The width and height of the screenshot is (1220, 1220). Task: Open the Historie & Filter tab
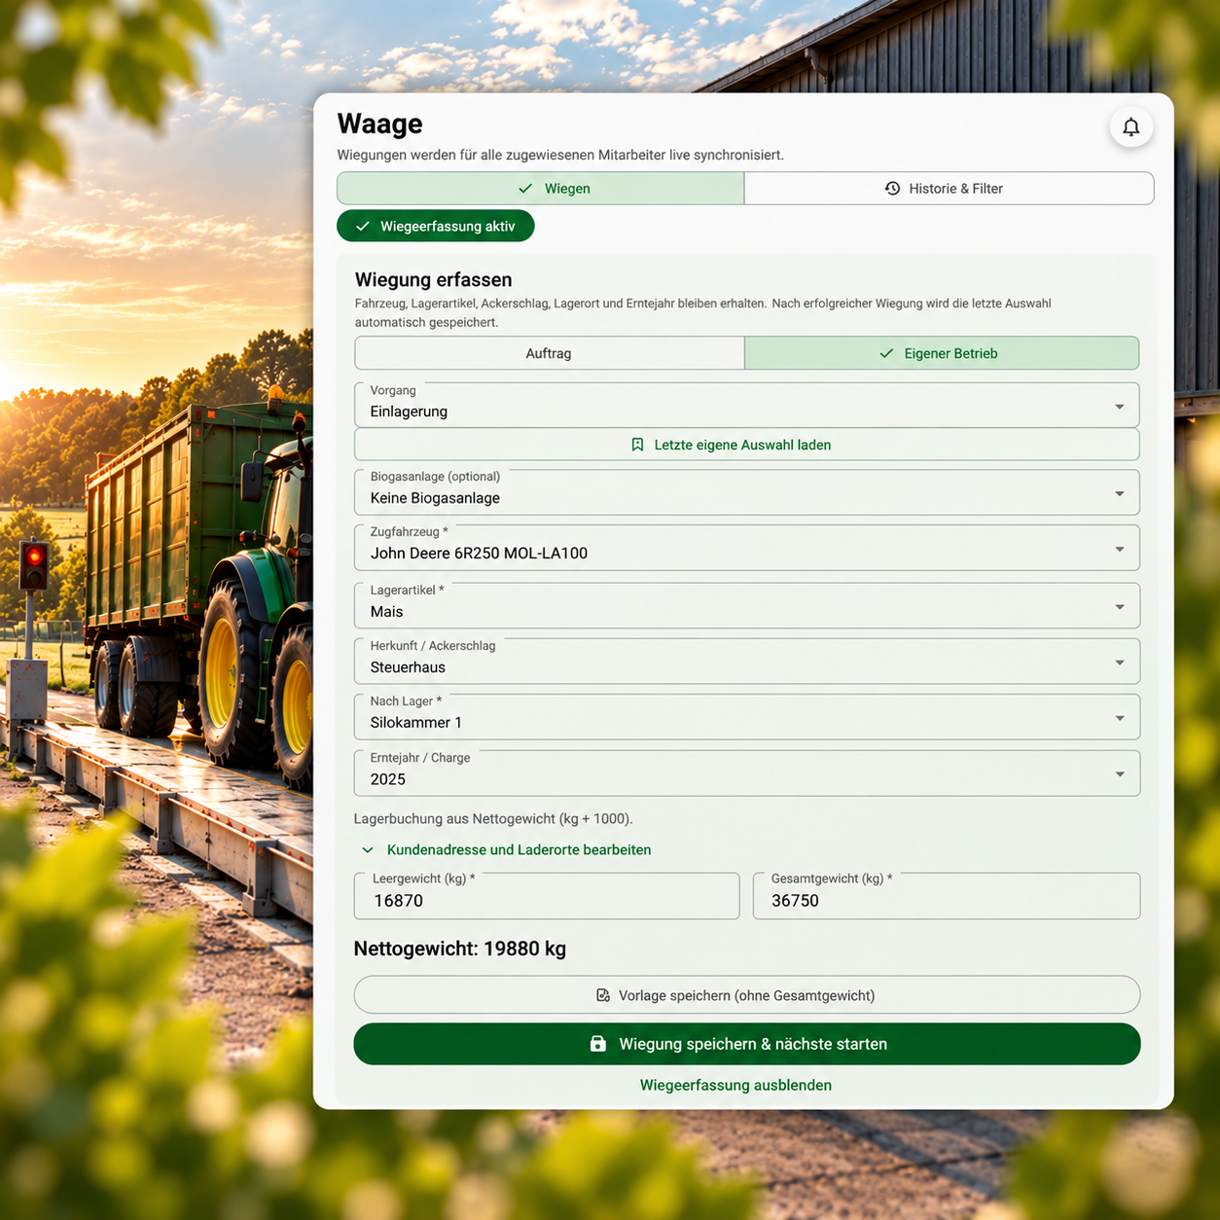(950, 189)
